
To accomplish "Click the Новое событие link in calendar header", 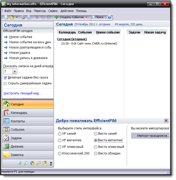I will (x=108, y=32).
